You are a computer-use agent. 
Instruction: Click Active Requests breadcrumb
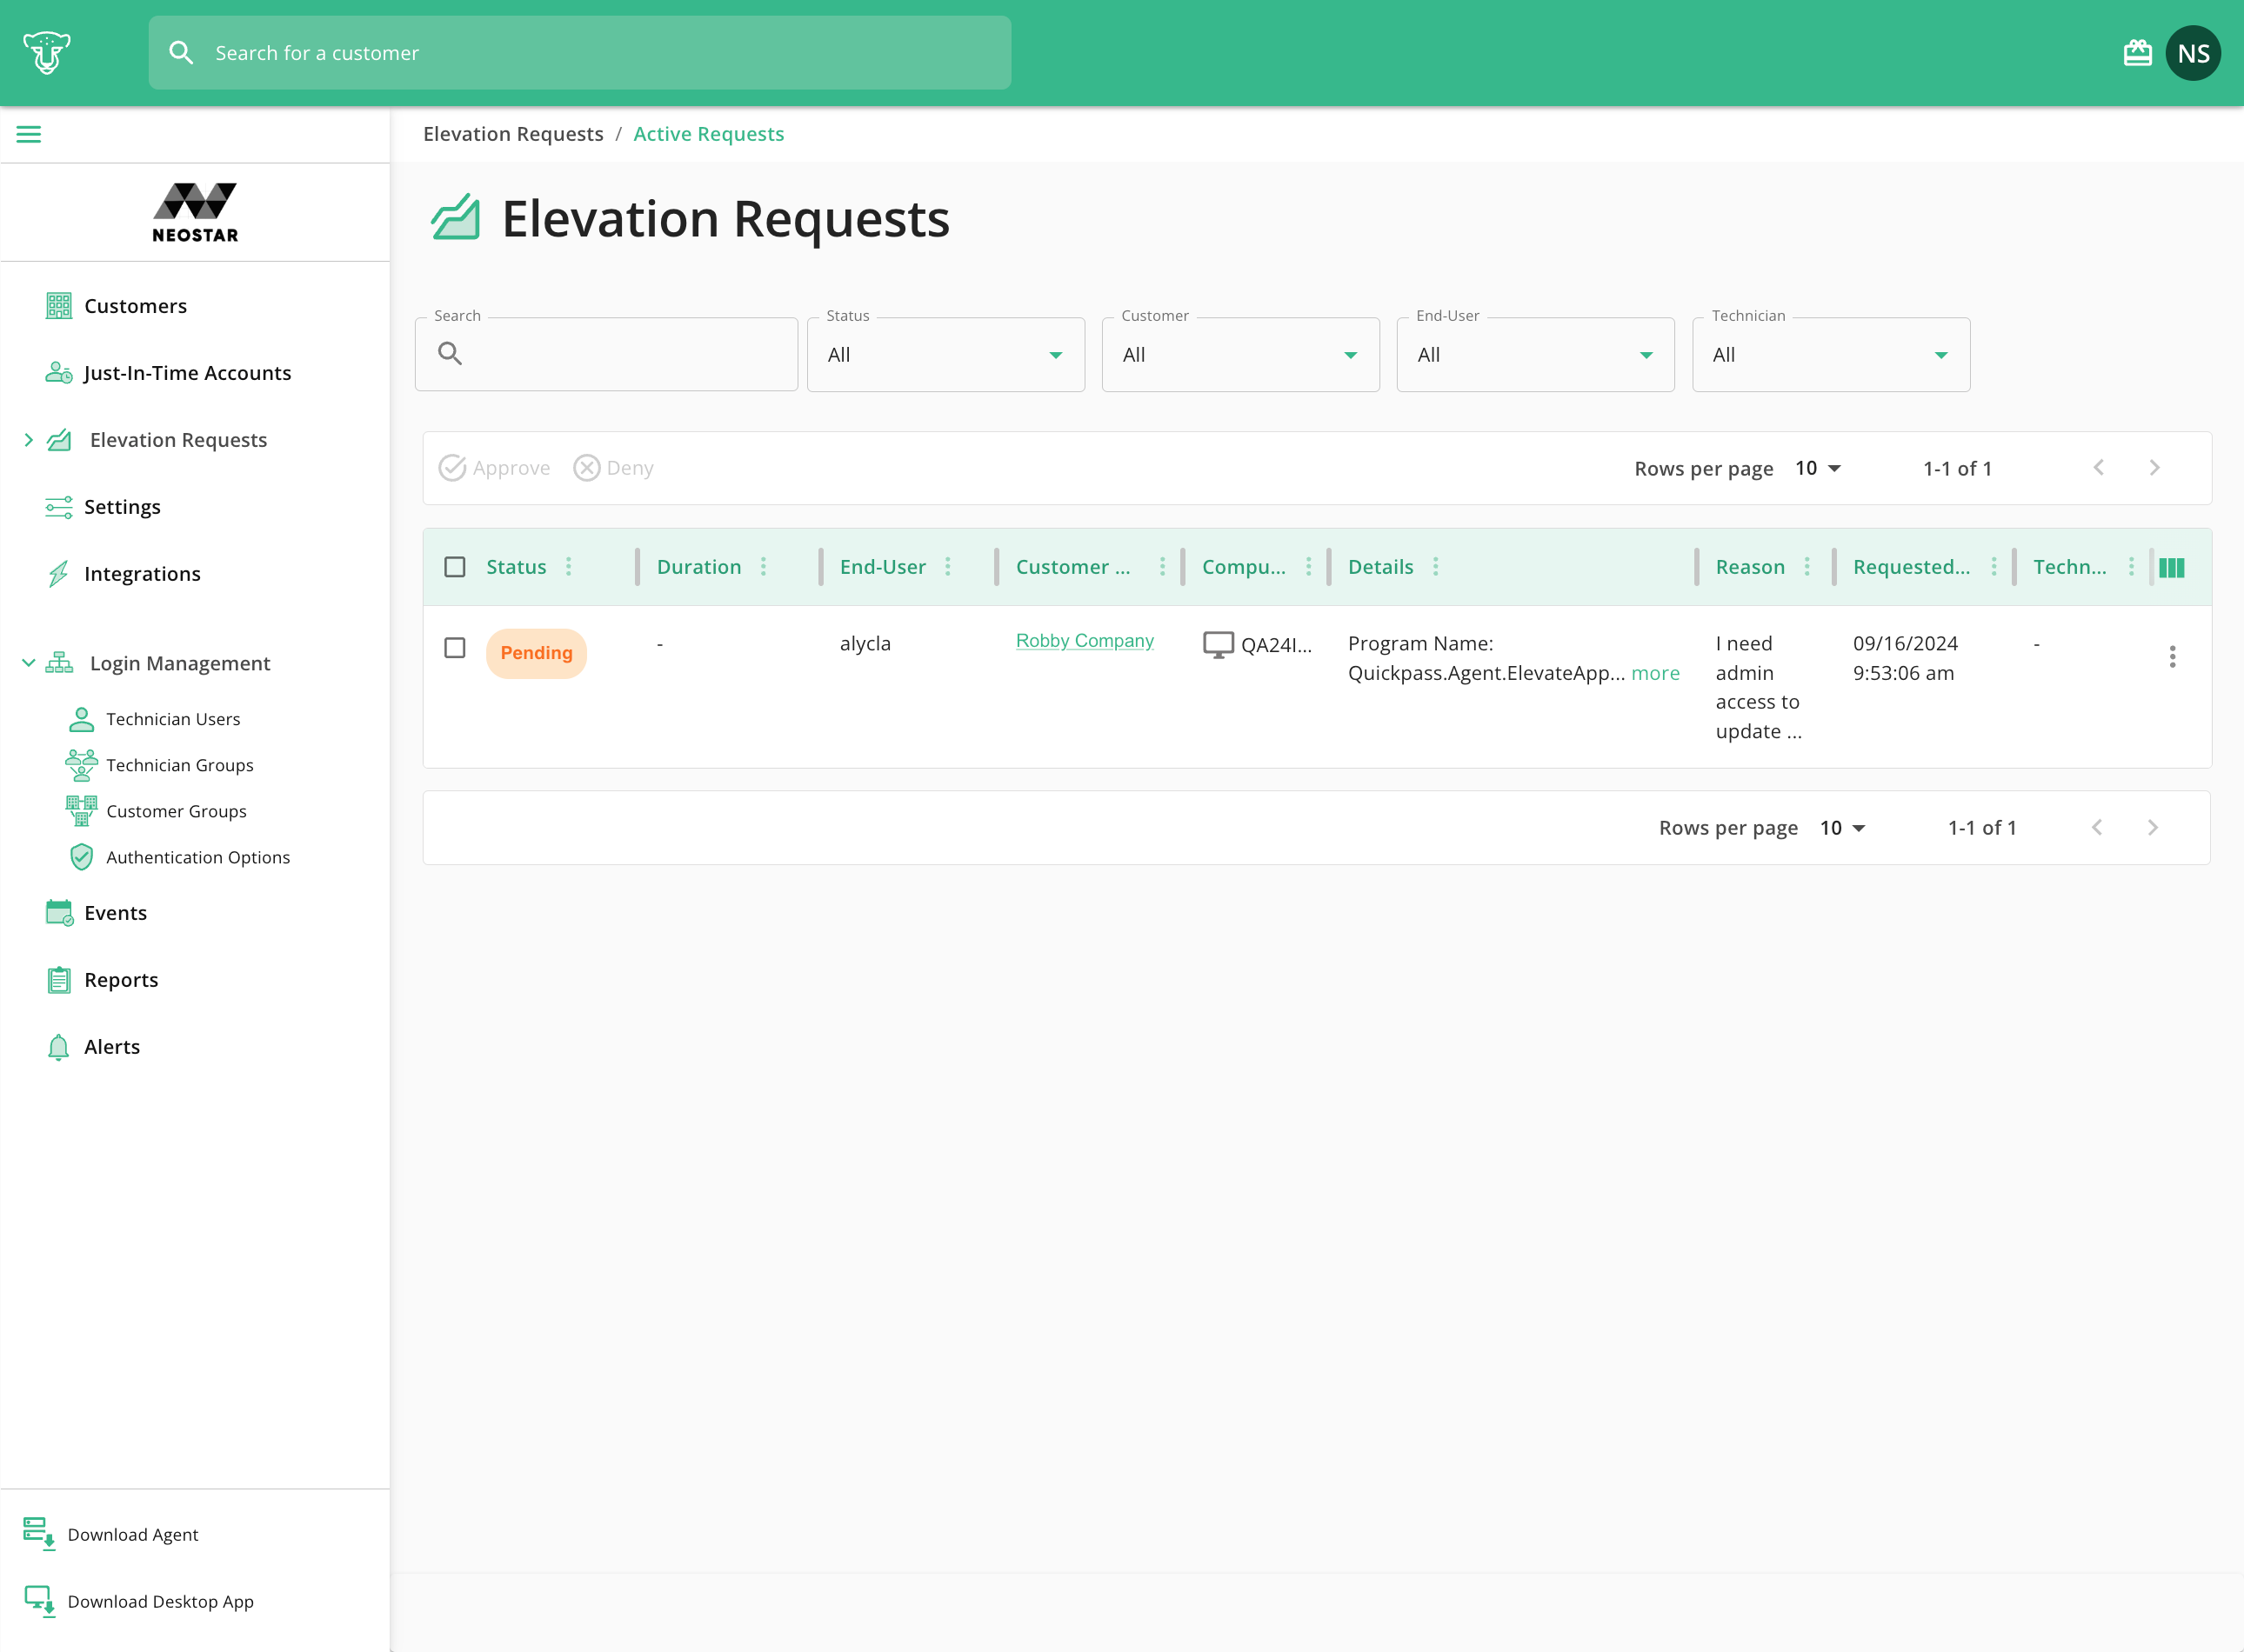708,134
